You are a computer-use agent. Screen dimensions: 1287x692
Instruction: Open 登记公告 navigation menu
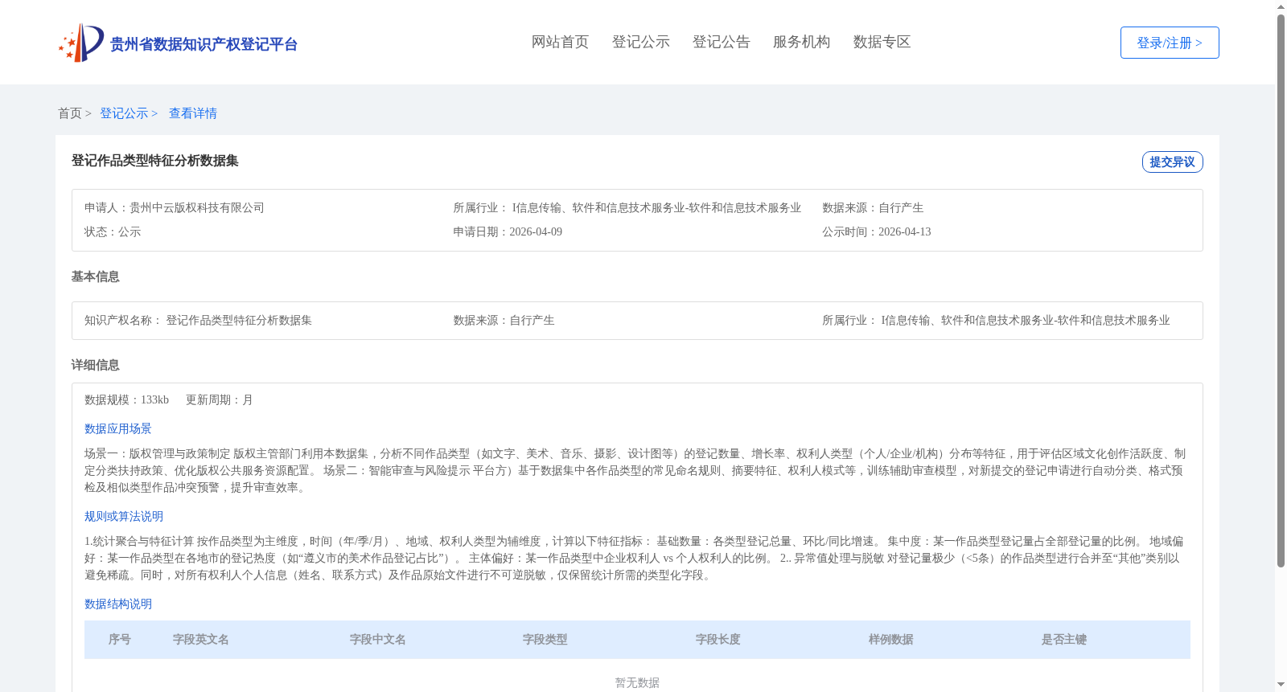[x=721, y=42]
